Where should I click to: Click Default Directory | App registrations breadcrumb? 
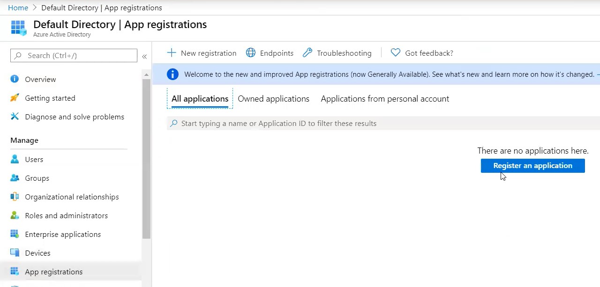[x=102, y=7]
